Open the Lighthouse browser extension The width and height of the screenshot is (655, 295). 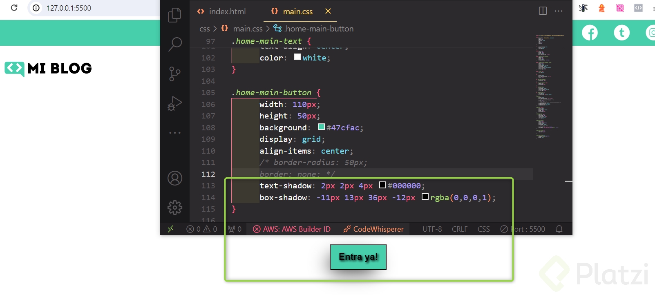click(601, 8)
